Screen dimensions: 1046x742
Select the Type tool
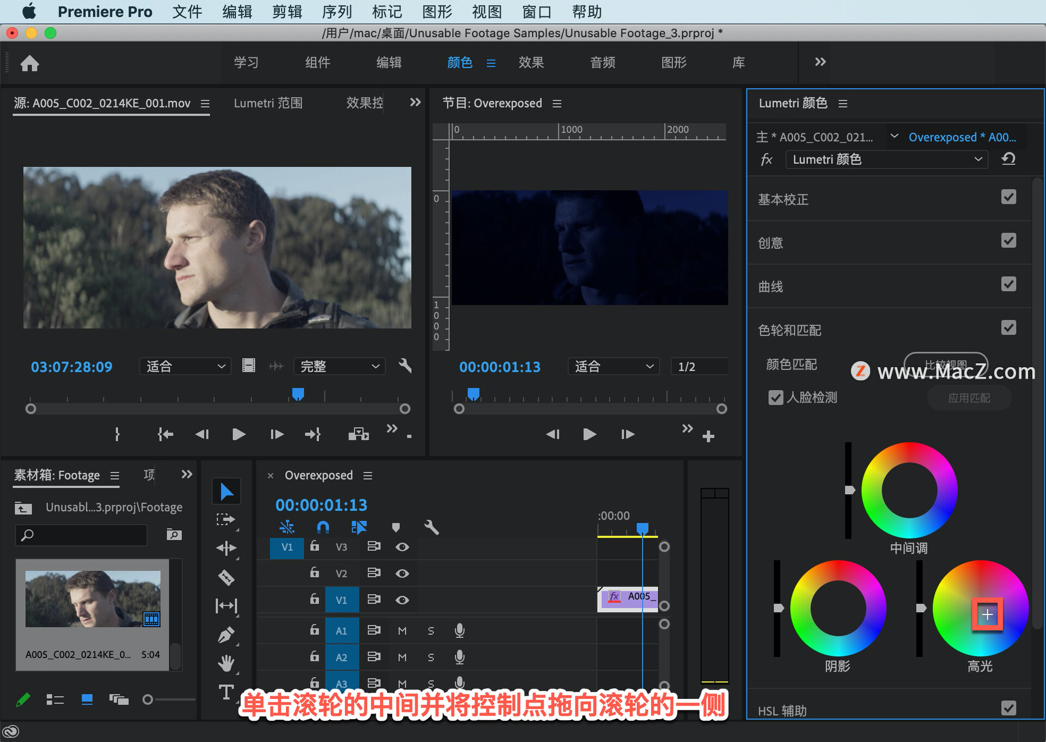click(x=226, y=692)
